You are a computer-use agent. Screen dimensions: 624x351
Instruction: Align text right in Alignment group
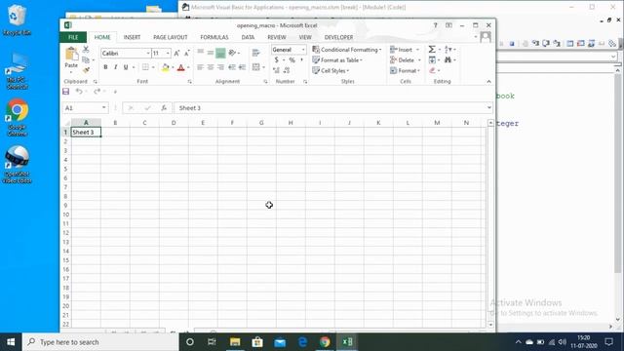point(220,67)
